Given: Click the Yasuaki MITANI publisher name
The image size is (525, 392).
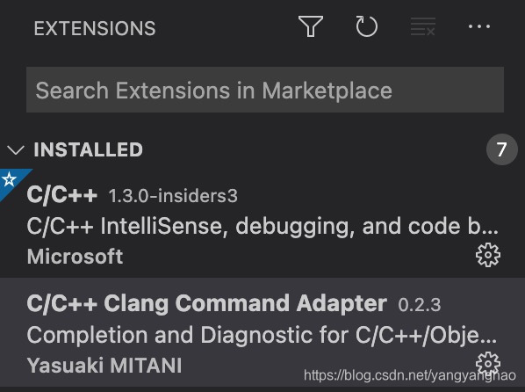Looking at the screenshot, I should point(104,365).
